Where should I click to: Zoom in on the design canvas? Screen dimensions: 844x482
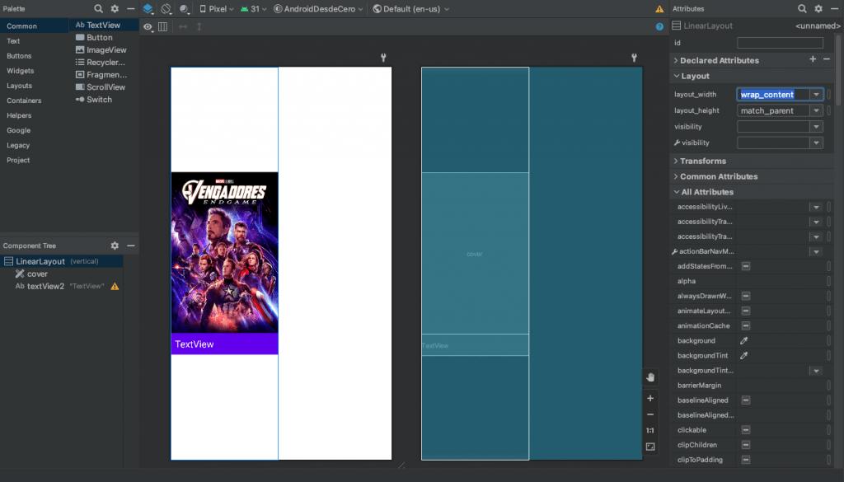[650, 398]
